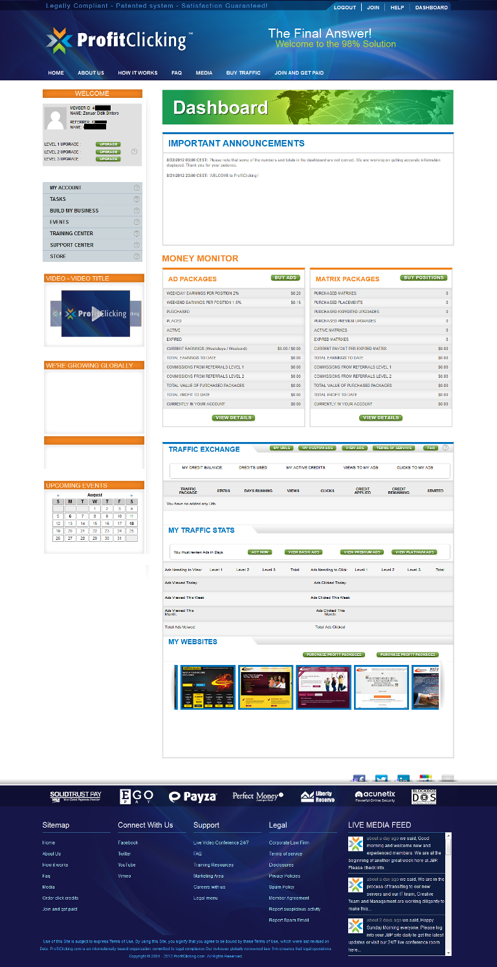The image size is (497, 967).
Task: Click the Acunetix security logo
Action: (x=375, y=797)
